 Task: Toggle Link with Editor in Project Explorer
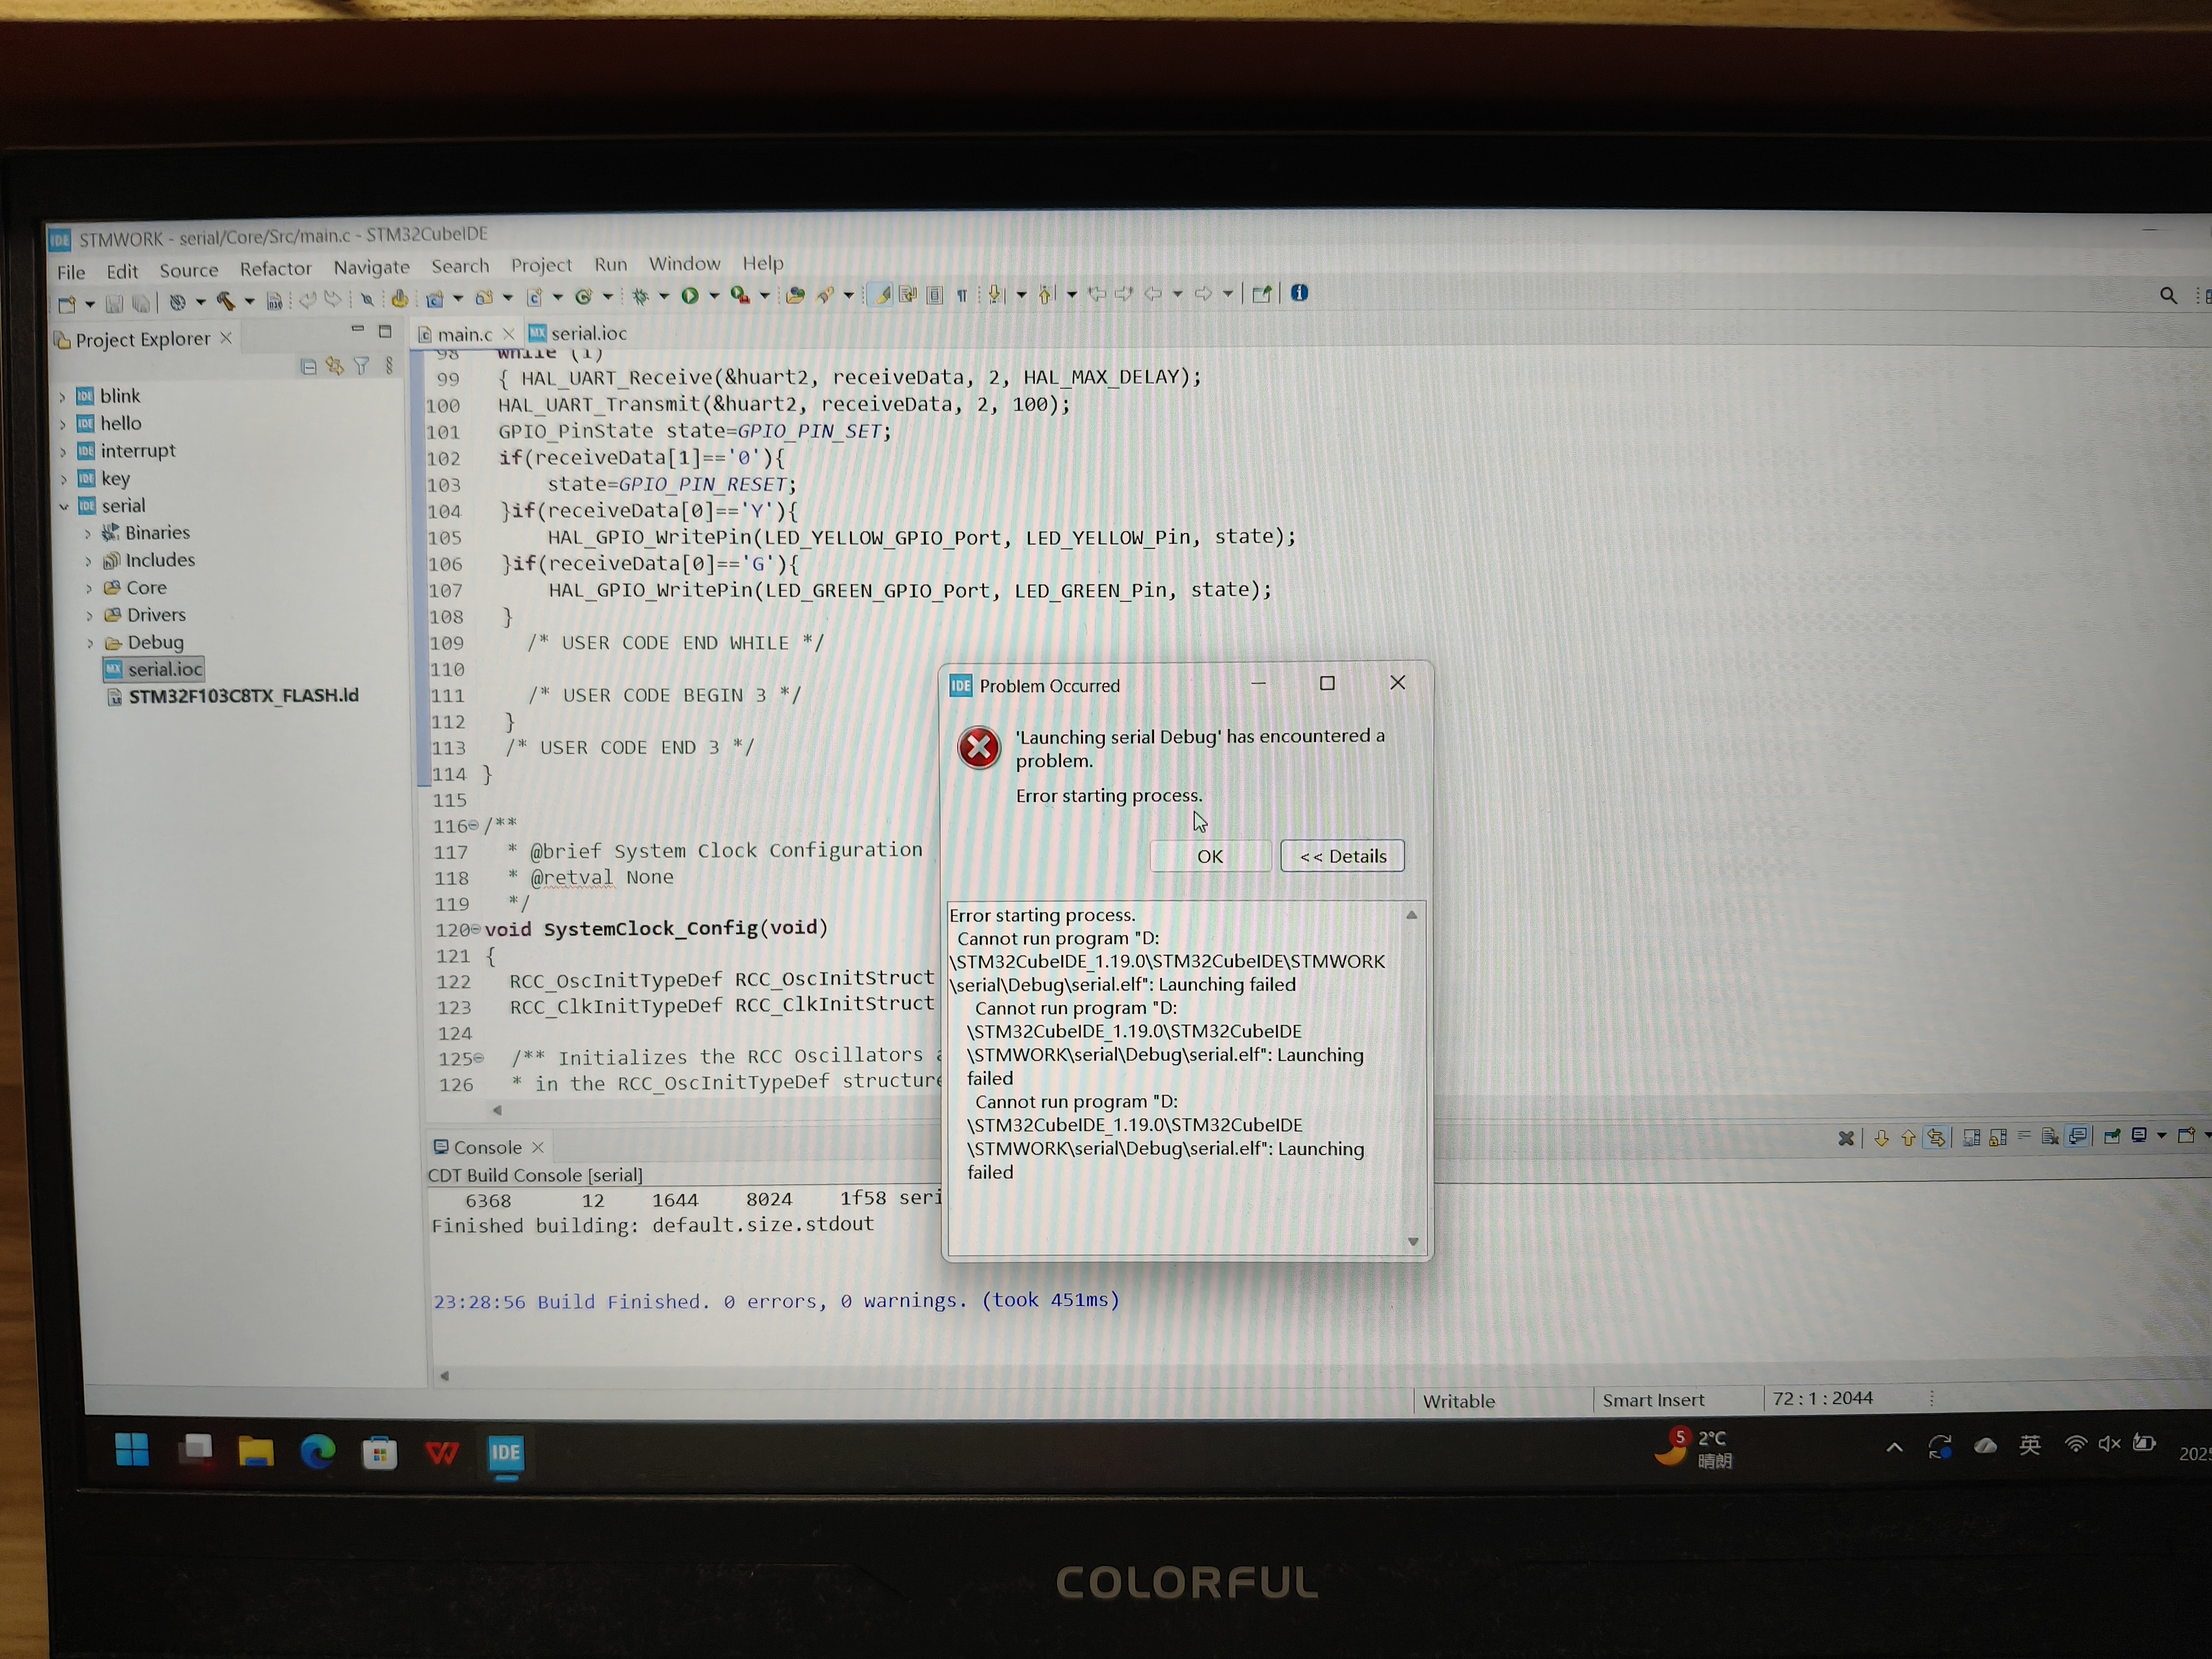click(x=334, y=367)
